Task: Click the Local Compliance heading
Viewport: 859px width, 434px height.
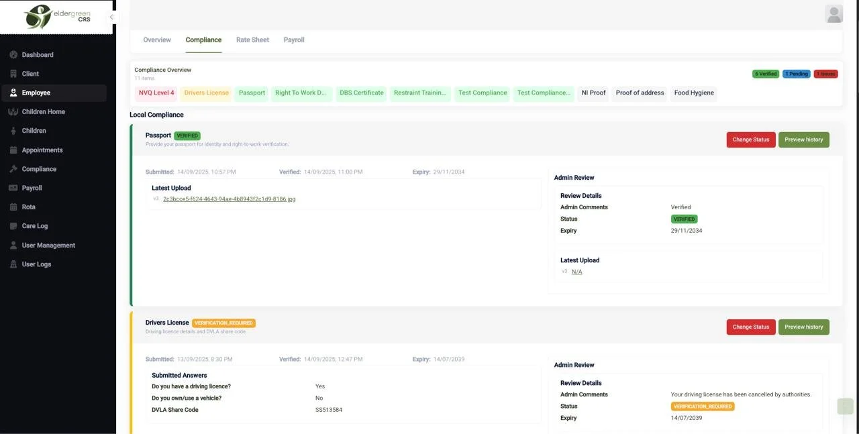Action: click(x=156, y=115)
